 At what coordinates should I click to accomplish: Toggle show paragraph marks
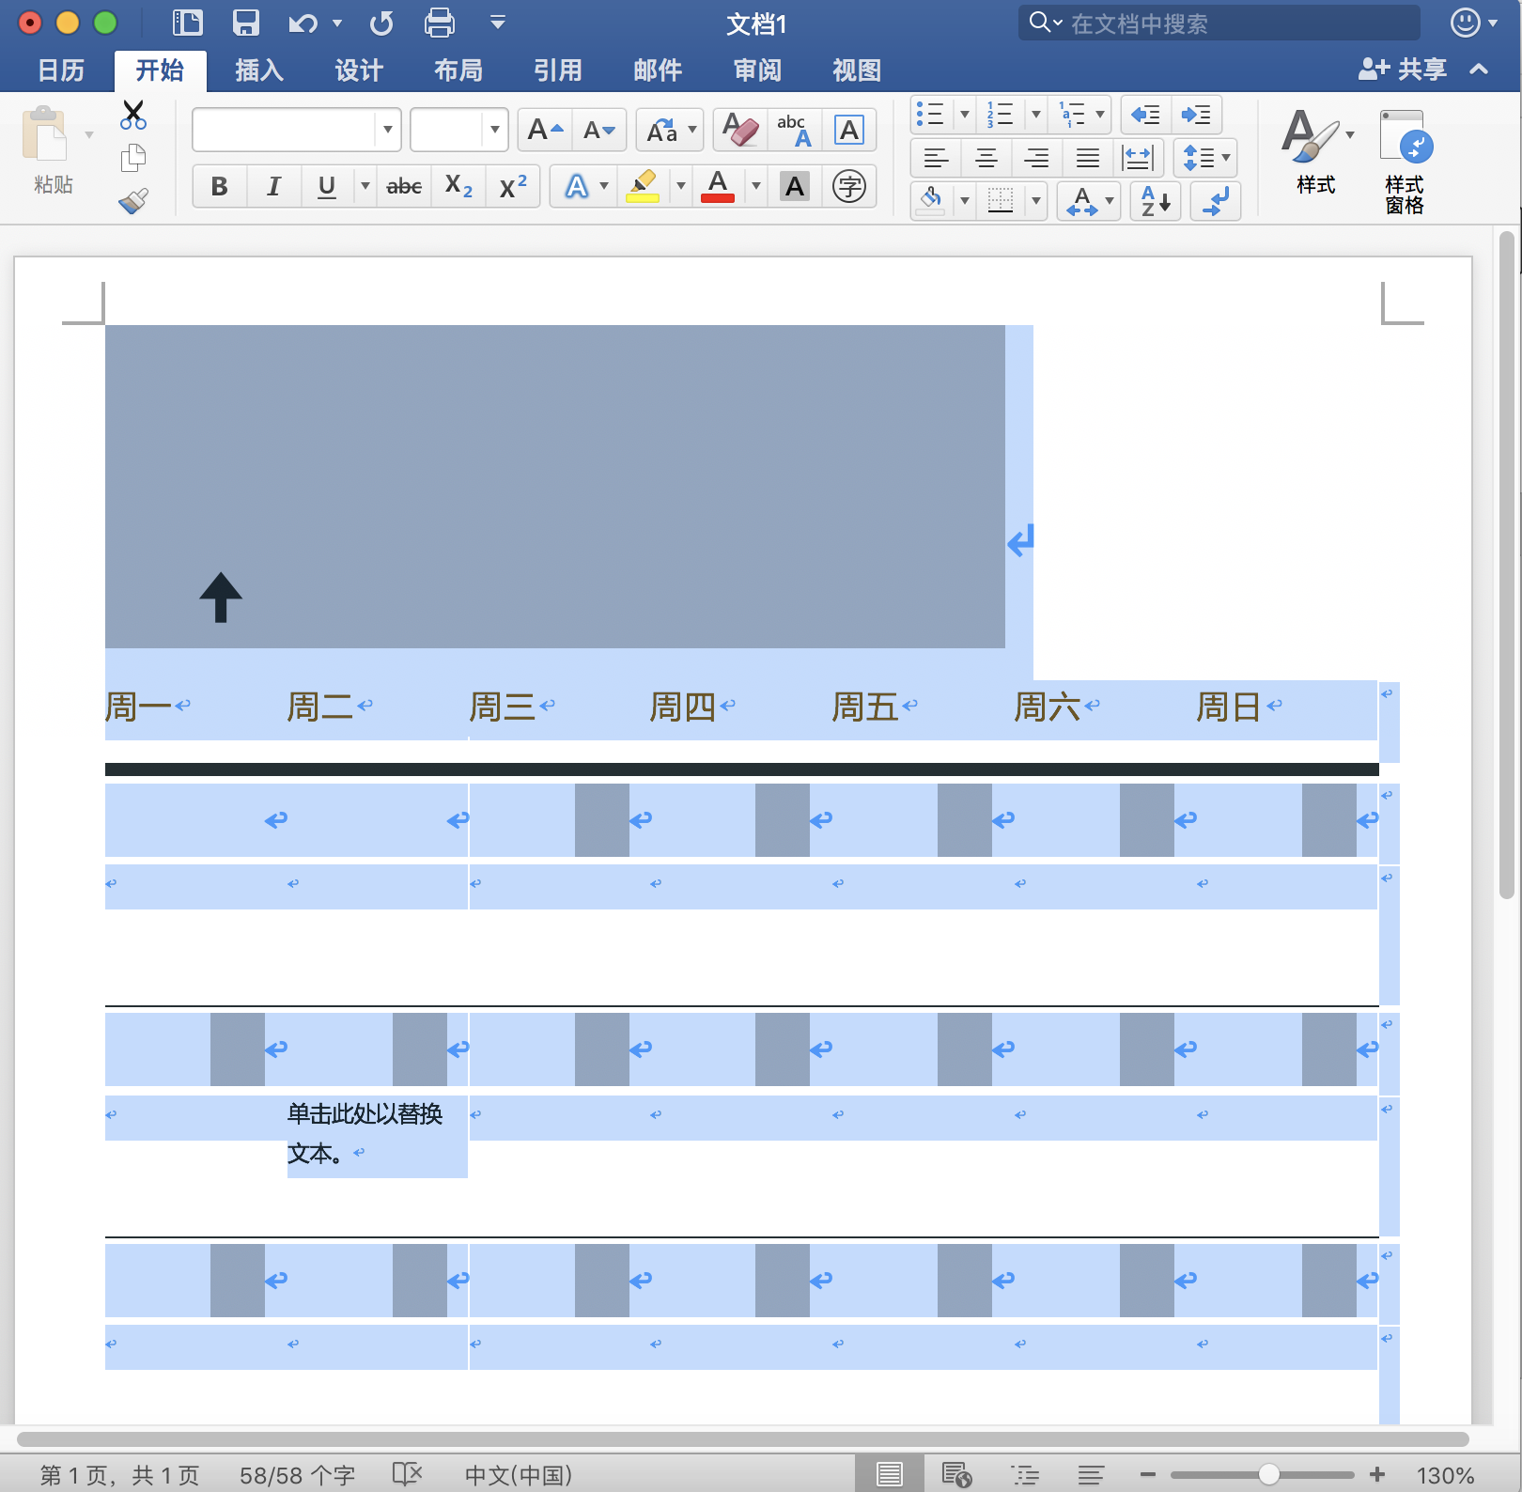coord(1216,200)
